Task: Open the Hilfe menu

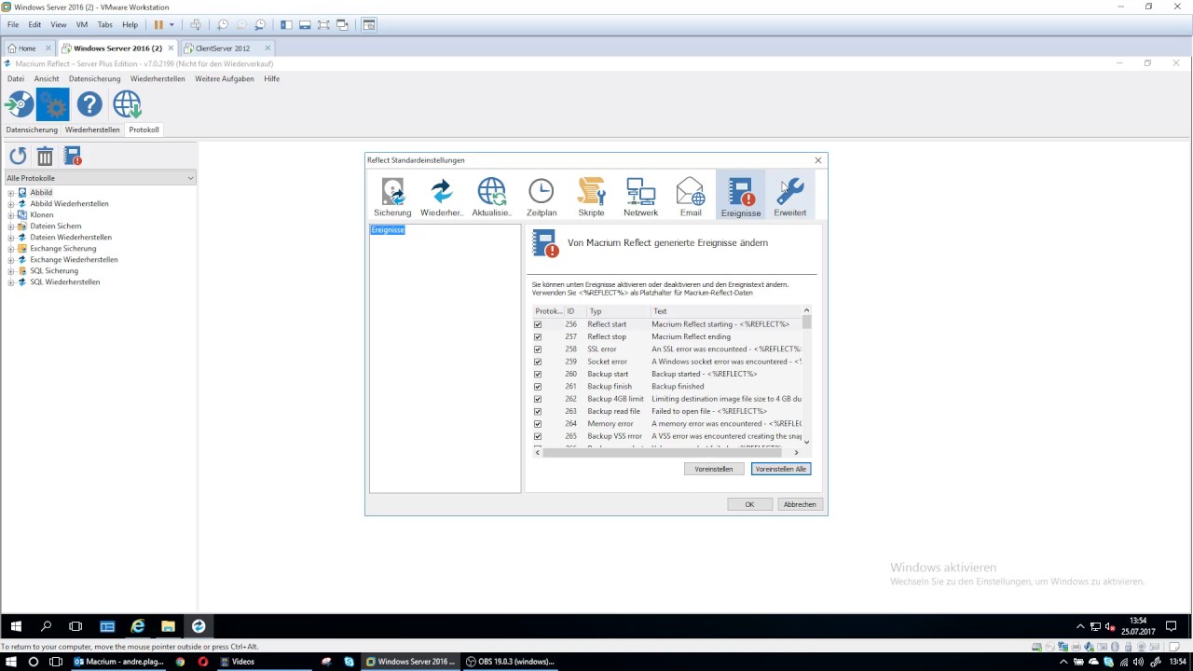Action: [x=271, y=78]
